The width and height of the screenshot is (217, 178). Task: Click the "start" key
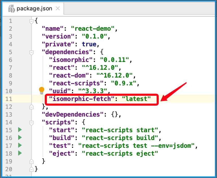pos(62,130)
